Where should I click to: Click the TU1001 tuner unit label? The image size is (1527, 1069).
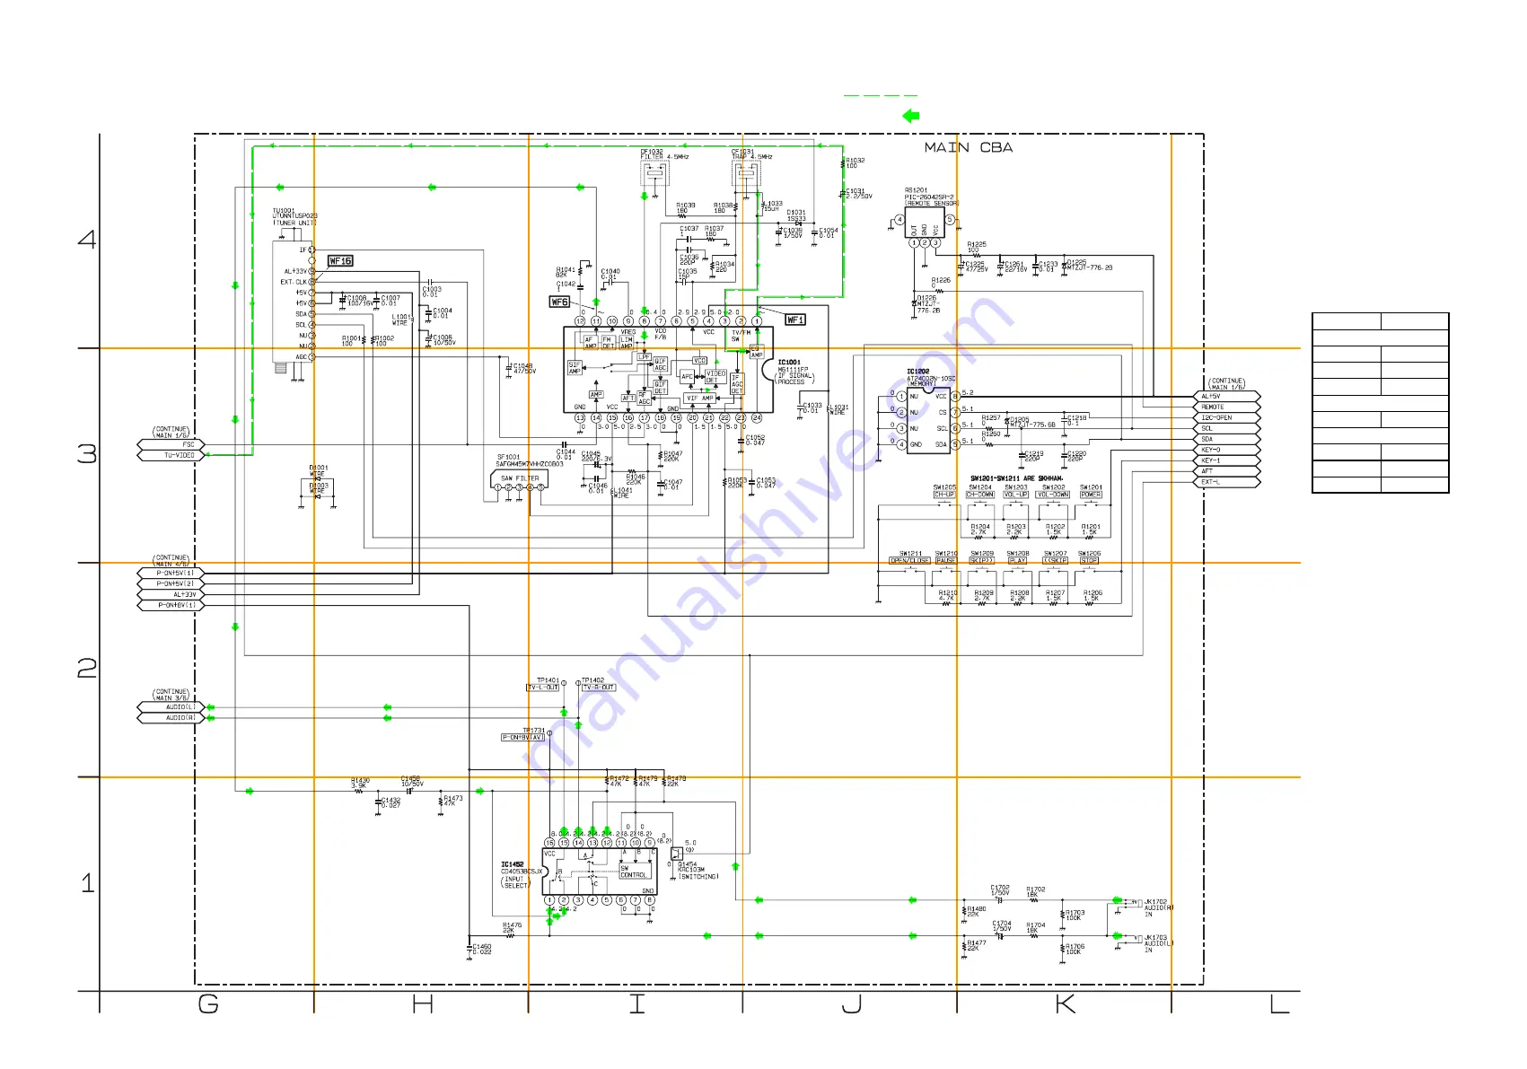294,217
